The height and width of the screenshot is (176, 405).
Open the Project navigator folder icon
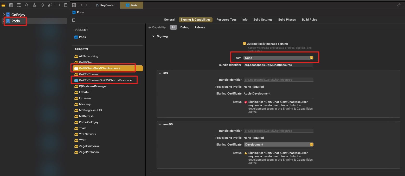[x=3, y=5]
